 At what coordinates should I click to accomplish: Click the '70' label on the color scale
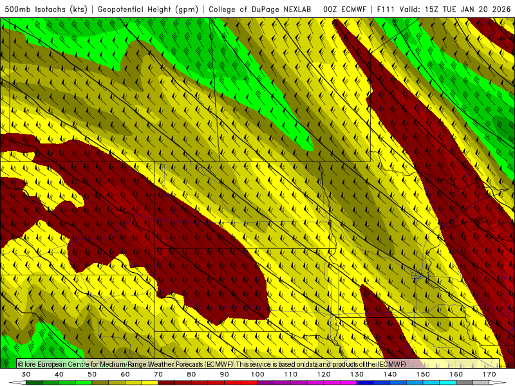[158, 374]
